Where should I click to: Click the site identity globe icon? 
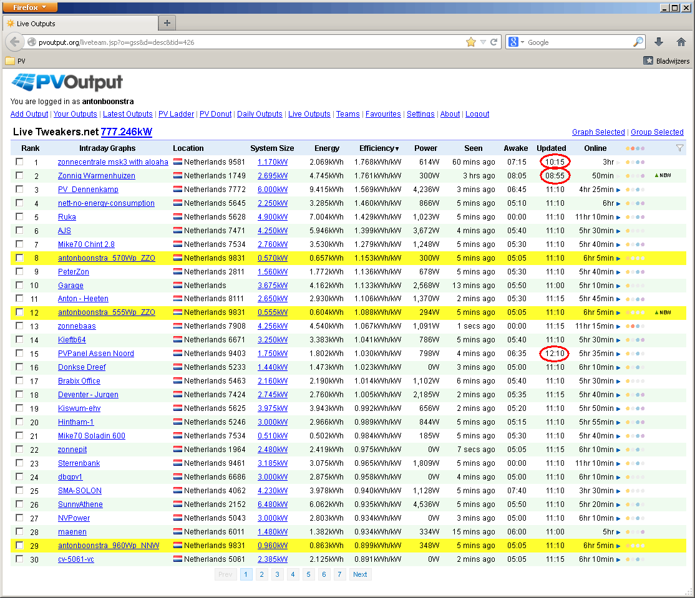click(x=31, y=42)
